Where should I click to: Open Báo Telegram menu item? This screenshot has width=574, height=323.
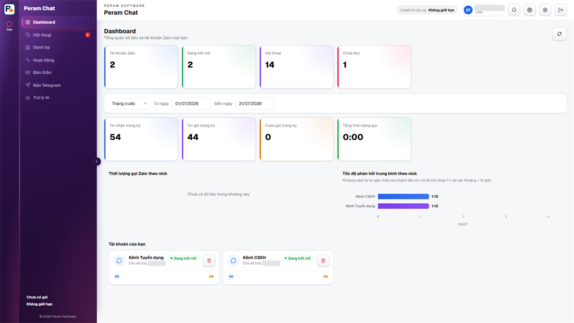(x=58, y=85)
